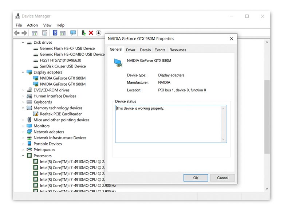The height and width of the screenshot is (211, 284).
Task: Expand the Keyboards category
Action: coord(23,102)
